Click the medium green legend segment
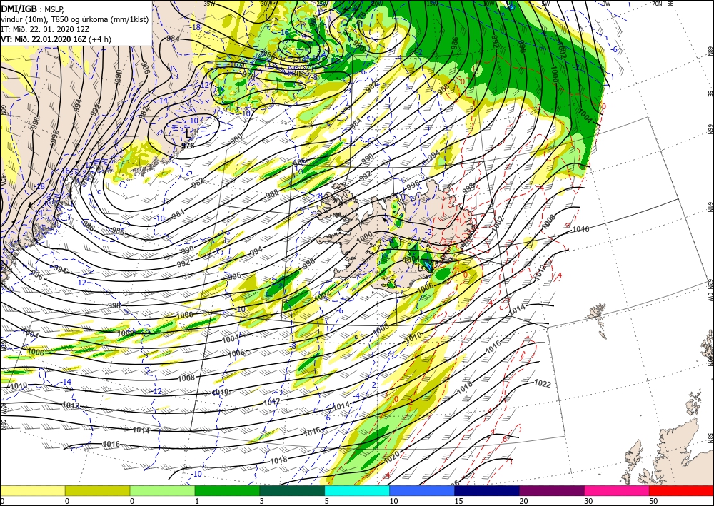The width and height of the screenshot is (714, 506). click(x=227, y=490)
